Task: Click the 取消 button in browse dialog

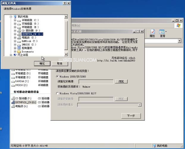Action: 60,63
